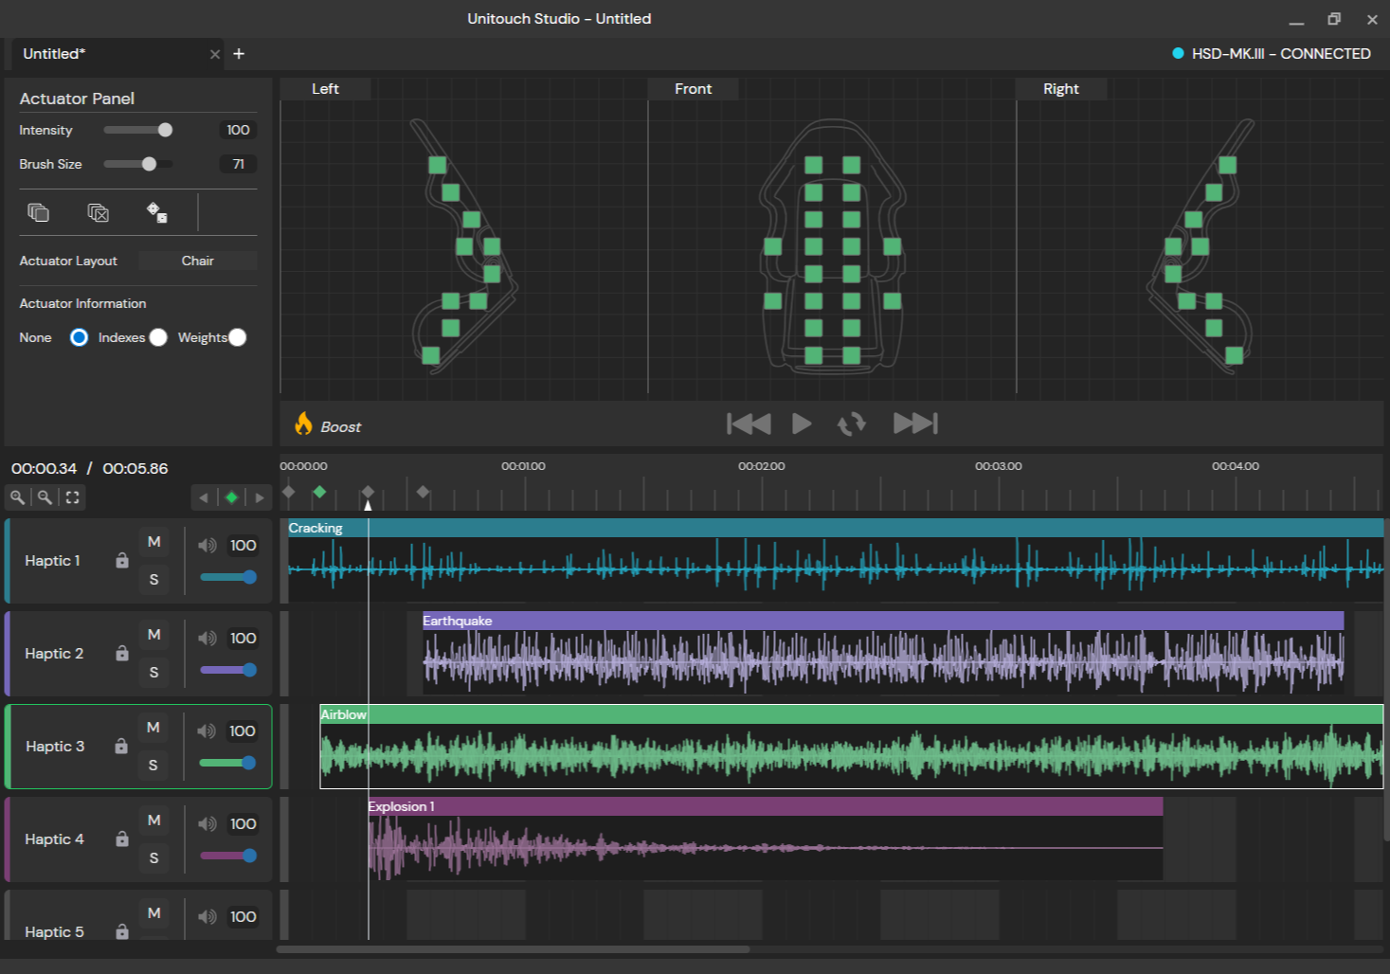Screen dimensions: 1390x974
Task: Click the lock icon on Haptic 2
Action: pyautogui.click(x=121, y=654)
